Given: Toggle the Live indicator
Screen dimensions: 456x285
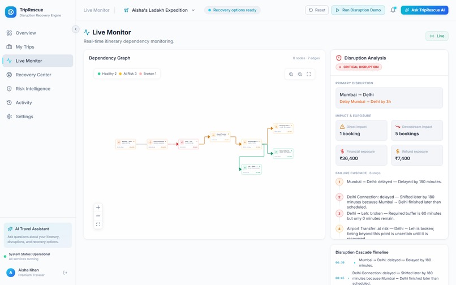Looking at the screenshot, I should [437, 36].
